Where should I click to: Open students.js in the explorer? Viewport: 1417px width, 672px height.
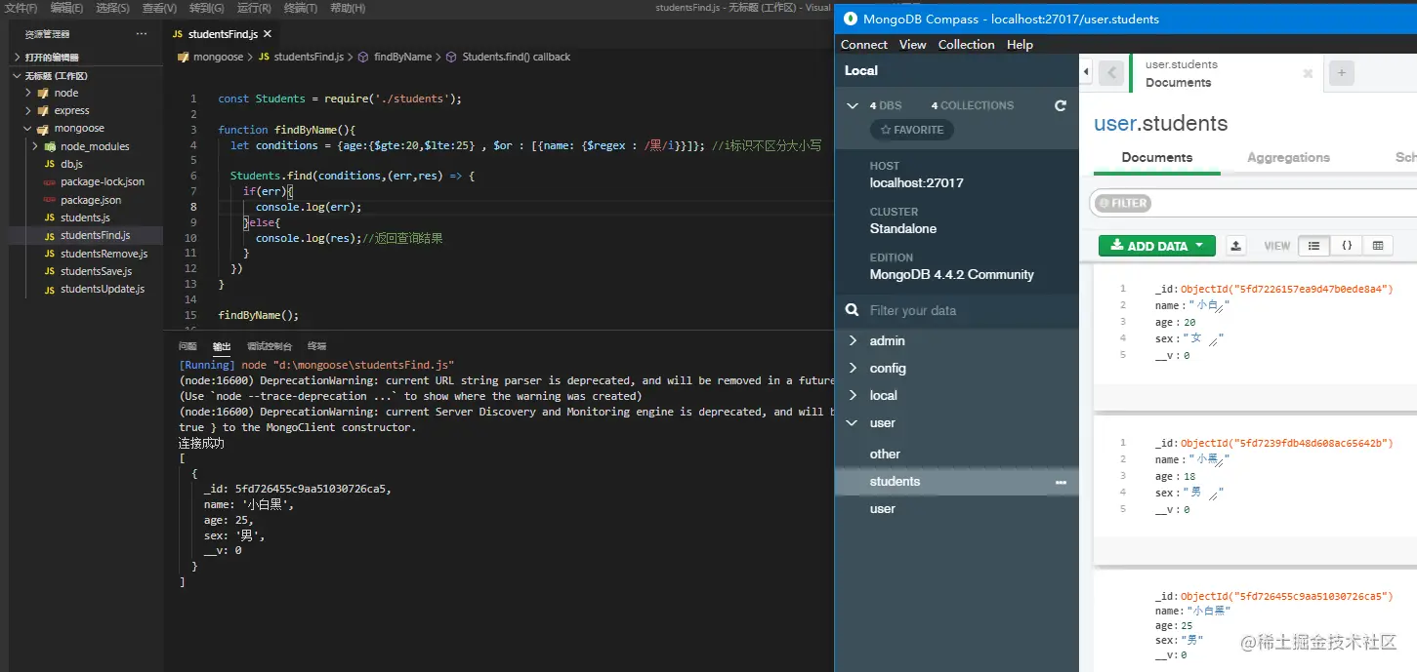coord(85,217)
